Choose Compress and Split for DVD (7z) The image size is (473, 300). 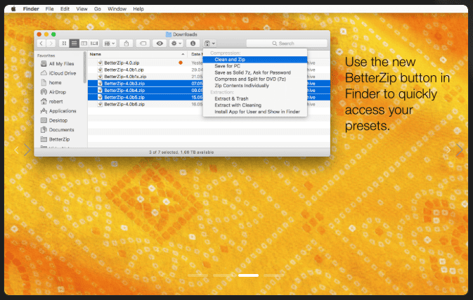(x=255, y=79)
